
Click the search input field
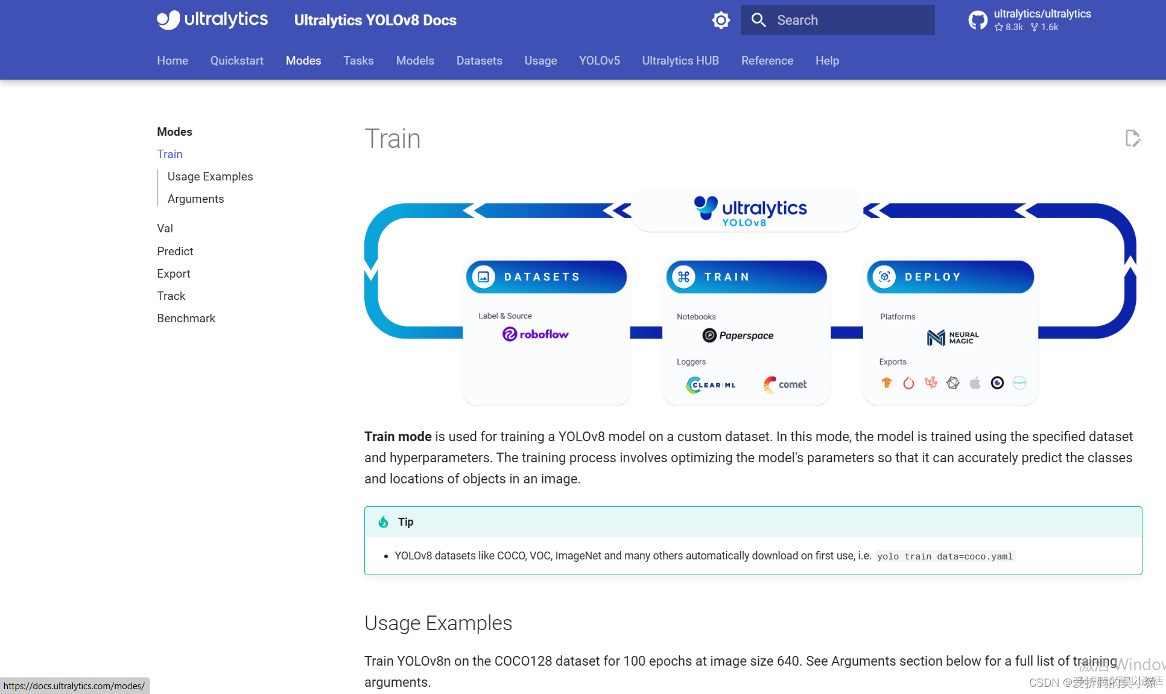pyautogui.click(x=835, y=21)
